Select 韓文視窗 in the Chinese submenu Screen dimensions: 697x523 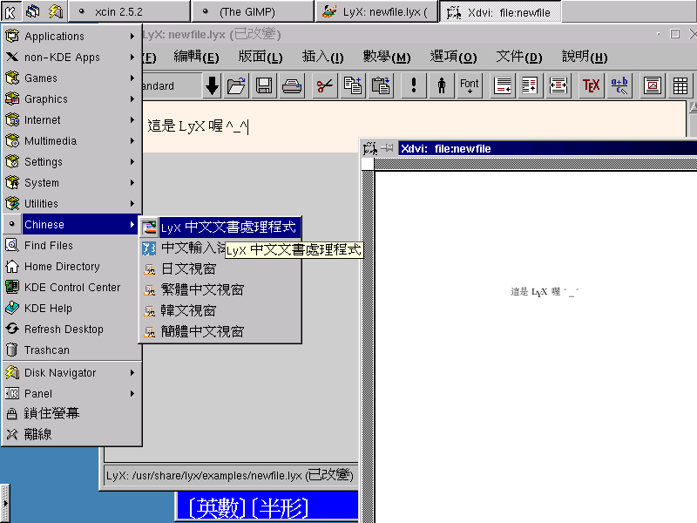[220, 310]
